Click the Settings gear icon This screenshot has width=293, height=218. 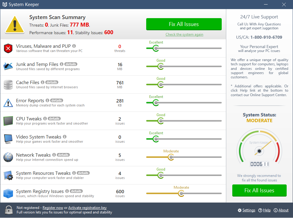240,210
